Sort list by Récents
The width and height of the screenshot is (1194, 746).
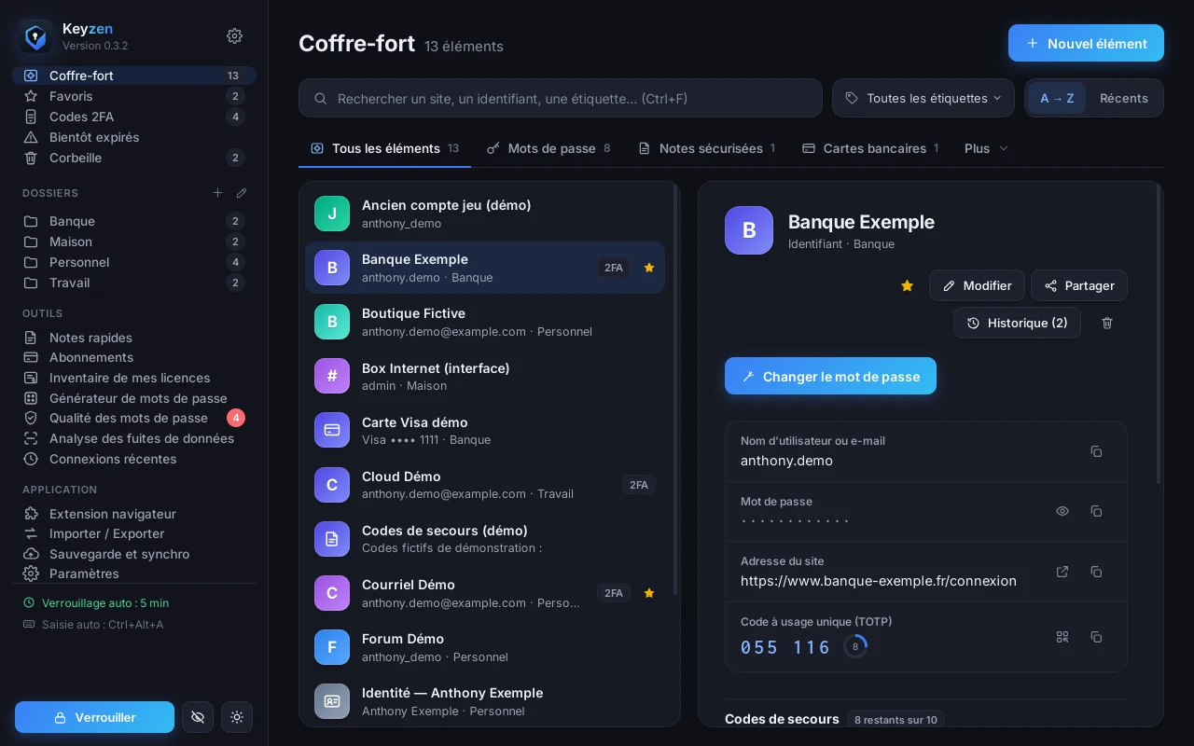coord(1124,98)
